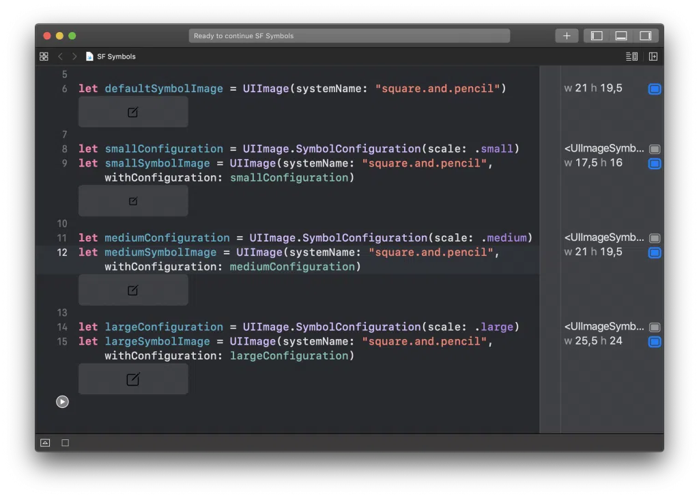Click defaultSymbolImage identifier in code

[x=164, y=89]
